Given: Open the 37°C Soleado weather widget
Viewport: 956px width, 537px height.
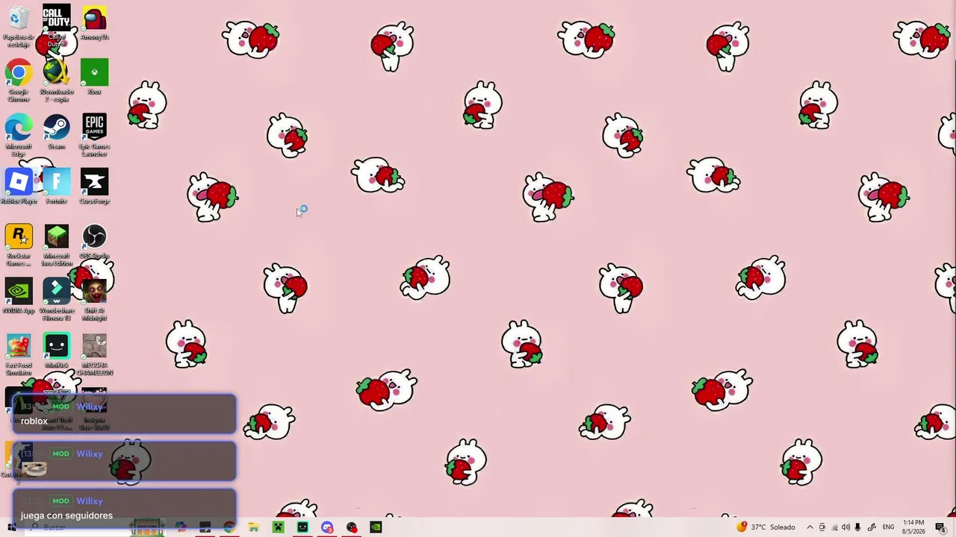Looking at the screenshot, I should point(766,527).
